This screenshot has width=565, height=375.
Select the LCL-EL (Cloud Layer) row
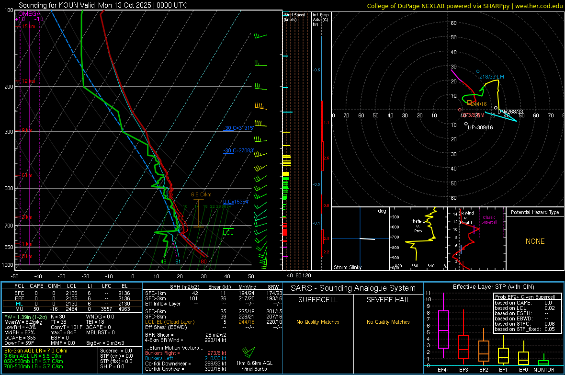214,322
